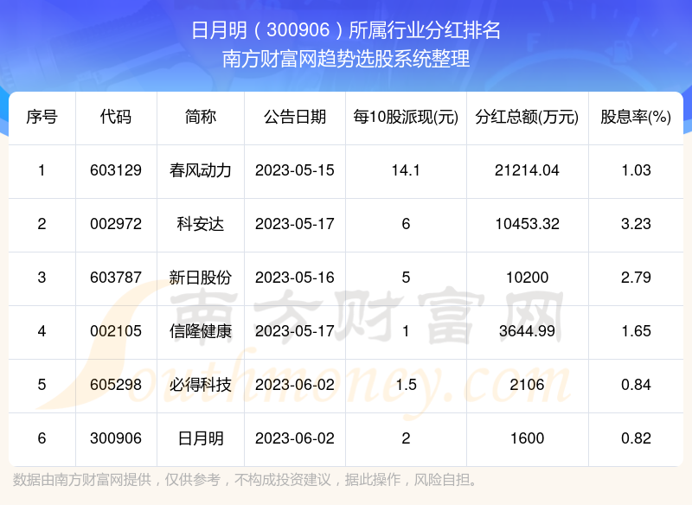Click rank number 6 in 日月明 row

pos(42,438)
